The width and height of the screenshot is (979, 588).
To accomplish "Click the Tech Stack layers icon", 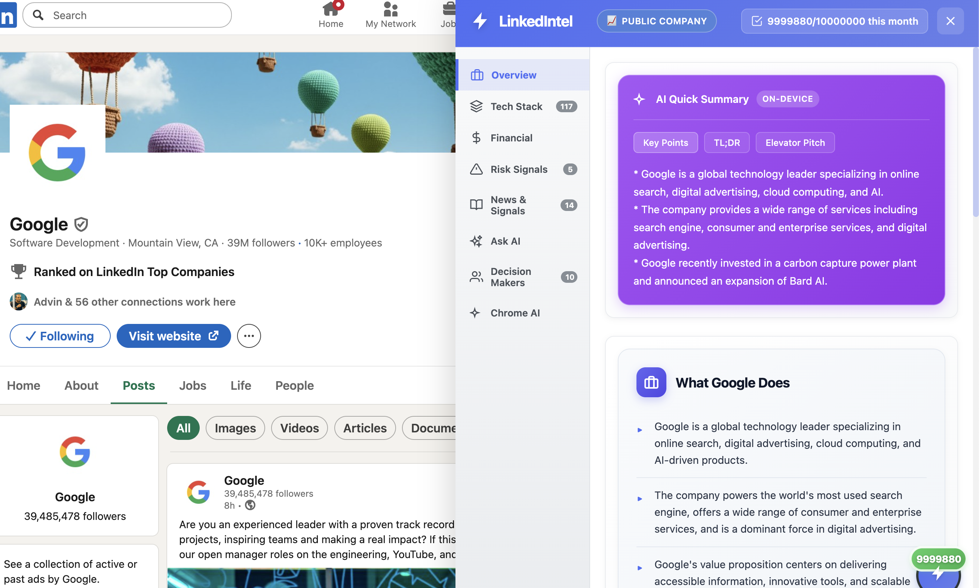I will click(476, 106).
